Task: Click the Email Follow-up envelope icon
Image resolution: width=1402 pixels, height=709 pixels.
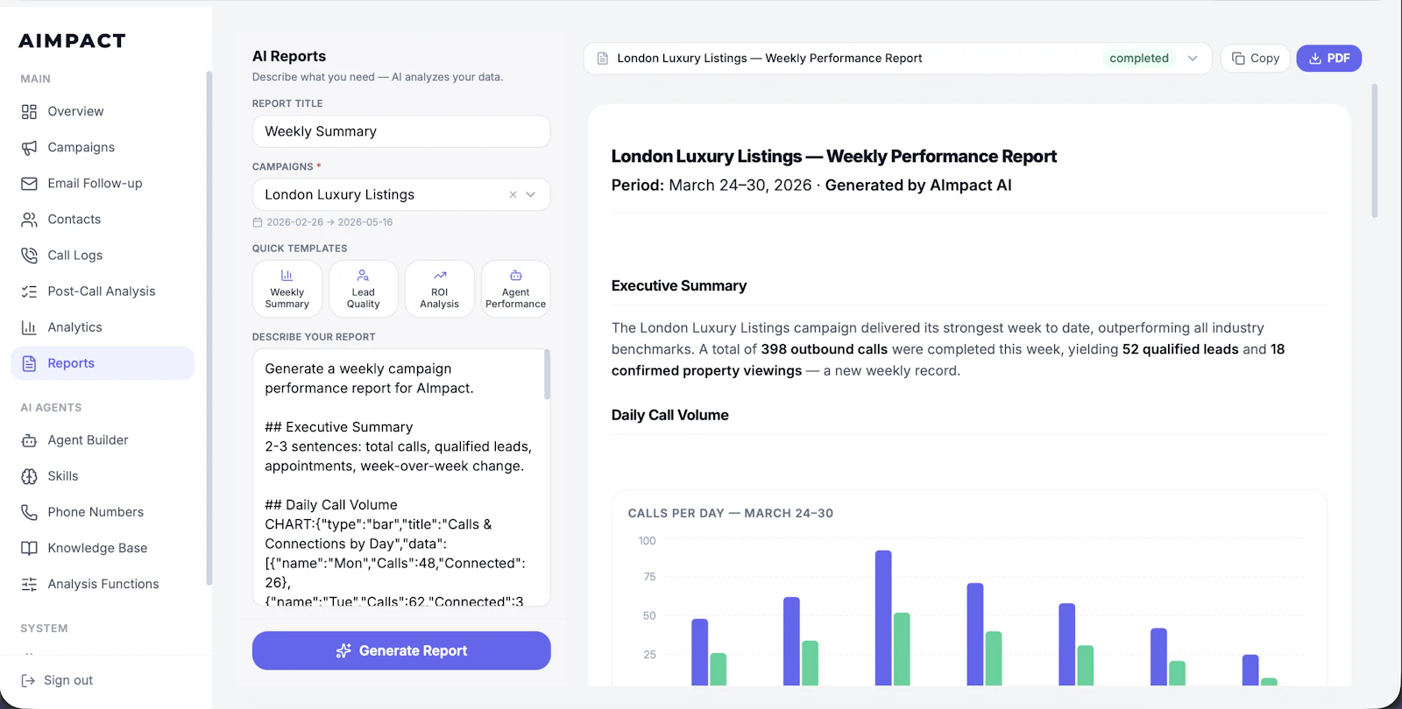Action: (29, 184)
